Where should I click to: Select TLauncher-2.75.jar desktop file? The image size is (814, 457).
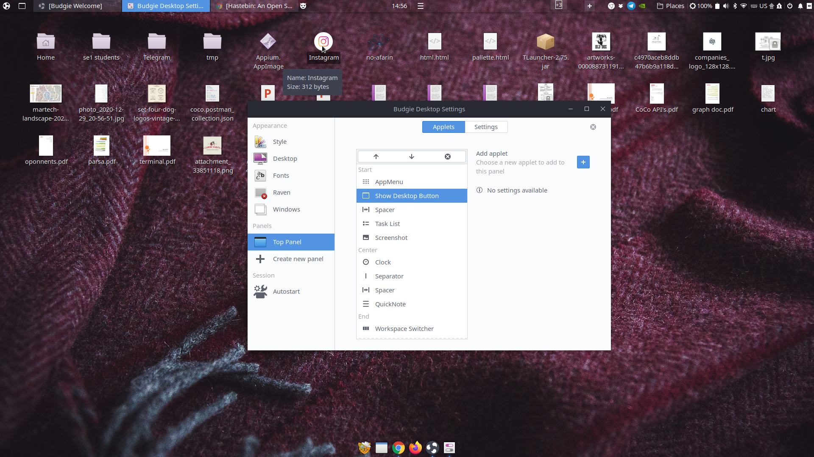(546, 51)
